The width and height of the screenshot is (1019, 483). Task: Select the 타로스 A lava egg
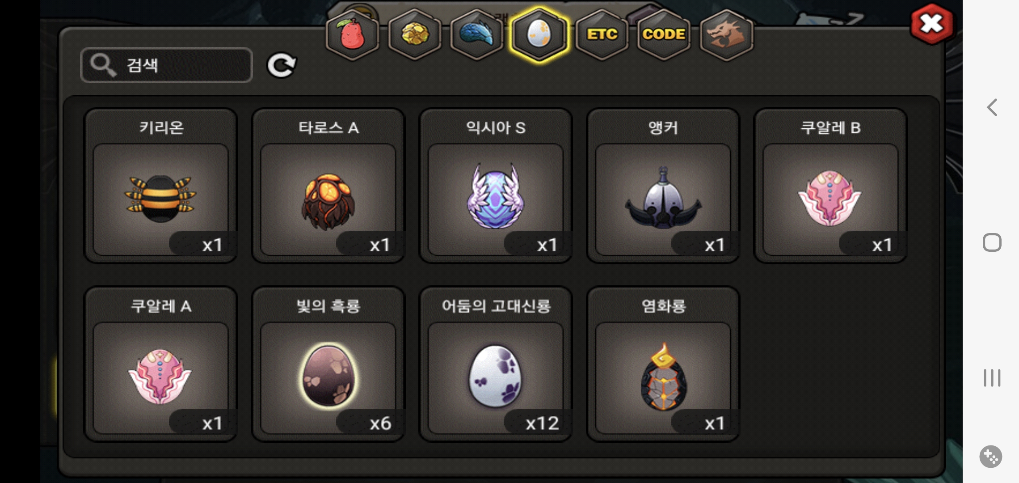pos(328,186)
